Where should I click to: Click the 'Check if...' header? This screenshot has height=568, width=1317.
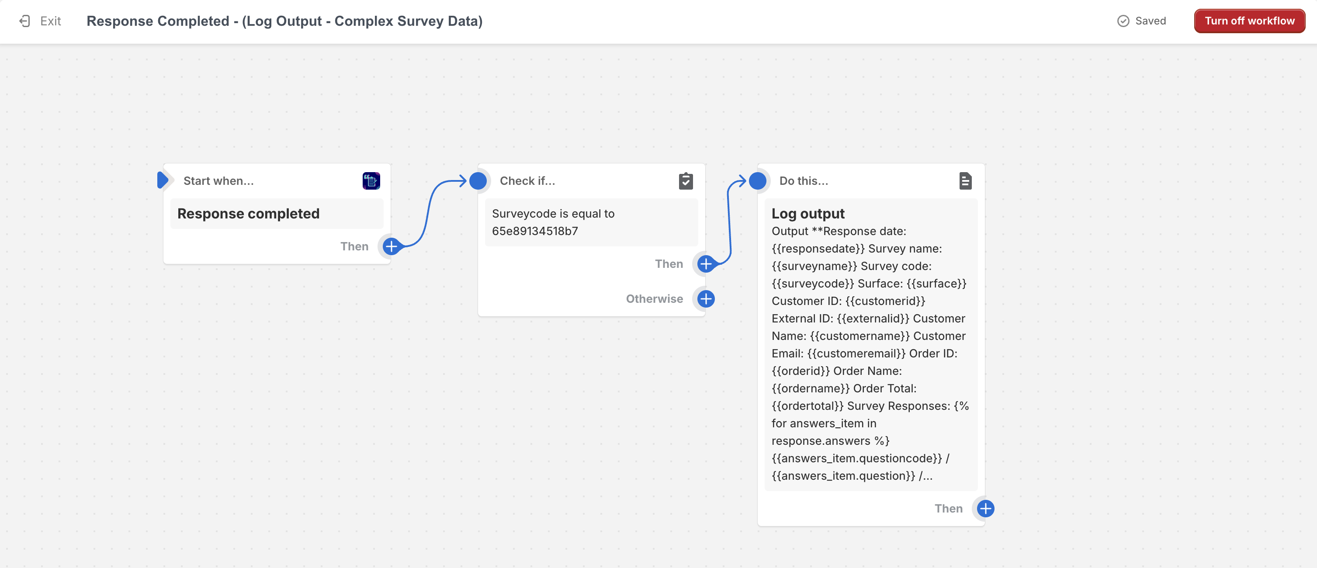click(x=527, y=181)
